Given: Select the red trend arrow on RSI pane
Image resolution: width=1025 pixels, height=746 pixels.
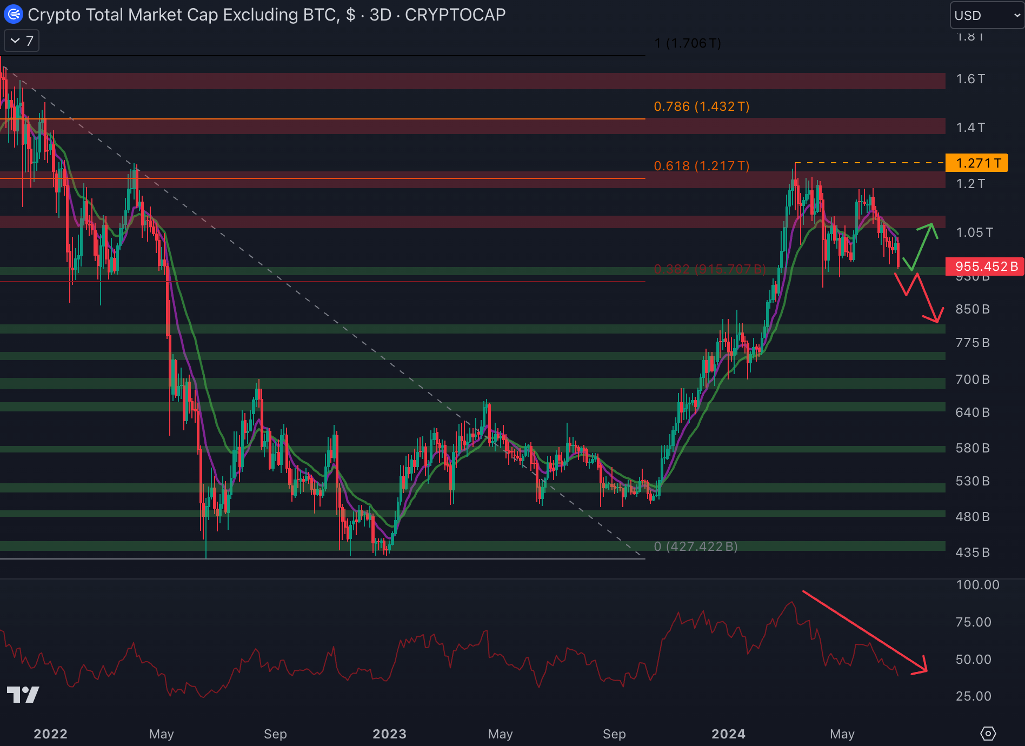Looking at the screenshot, I should click(865, 632).
